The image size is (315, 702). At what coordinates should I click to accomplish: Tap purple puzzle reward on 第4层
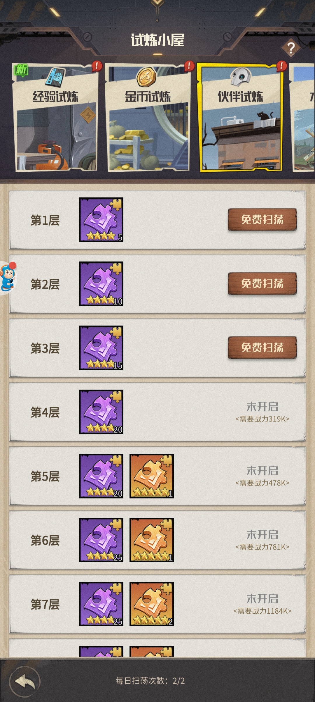101,412
